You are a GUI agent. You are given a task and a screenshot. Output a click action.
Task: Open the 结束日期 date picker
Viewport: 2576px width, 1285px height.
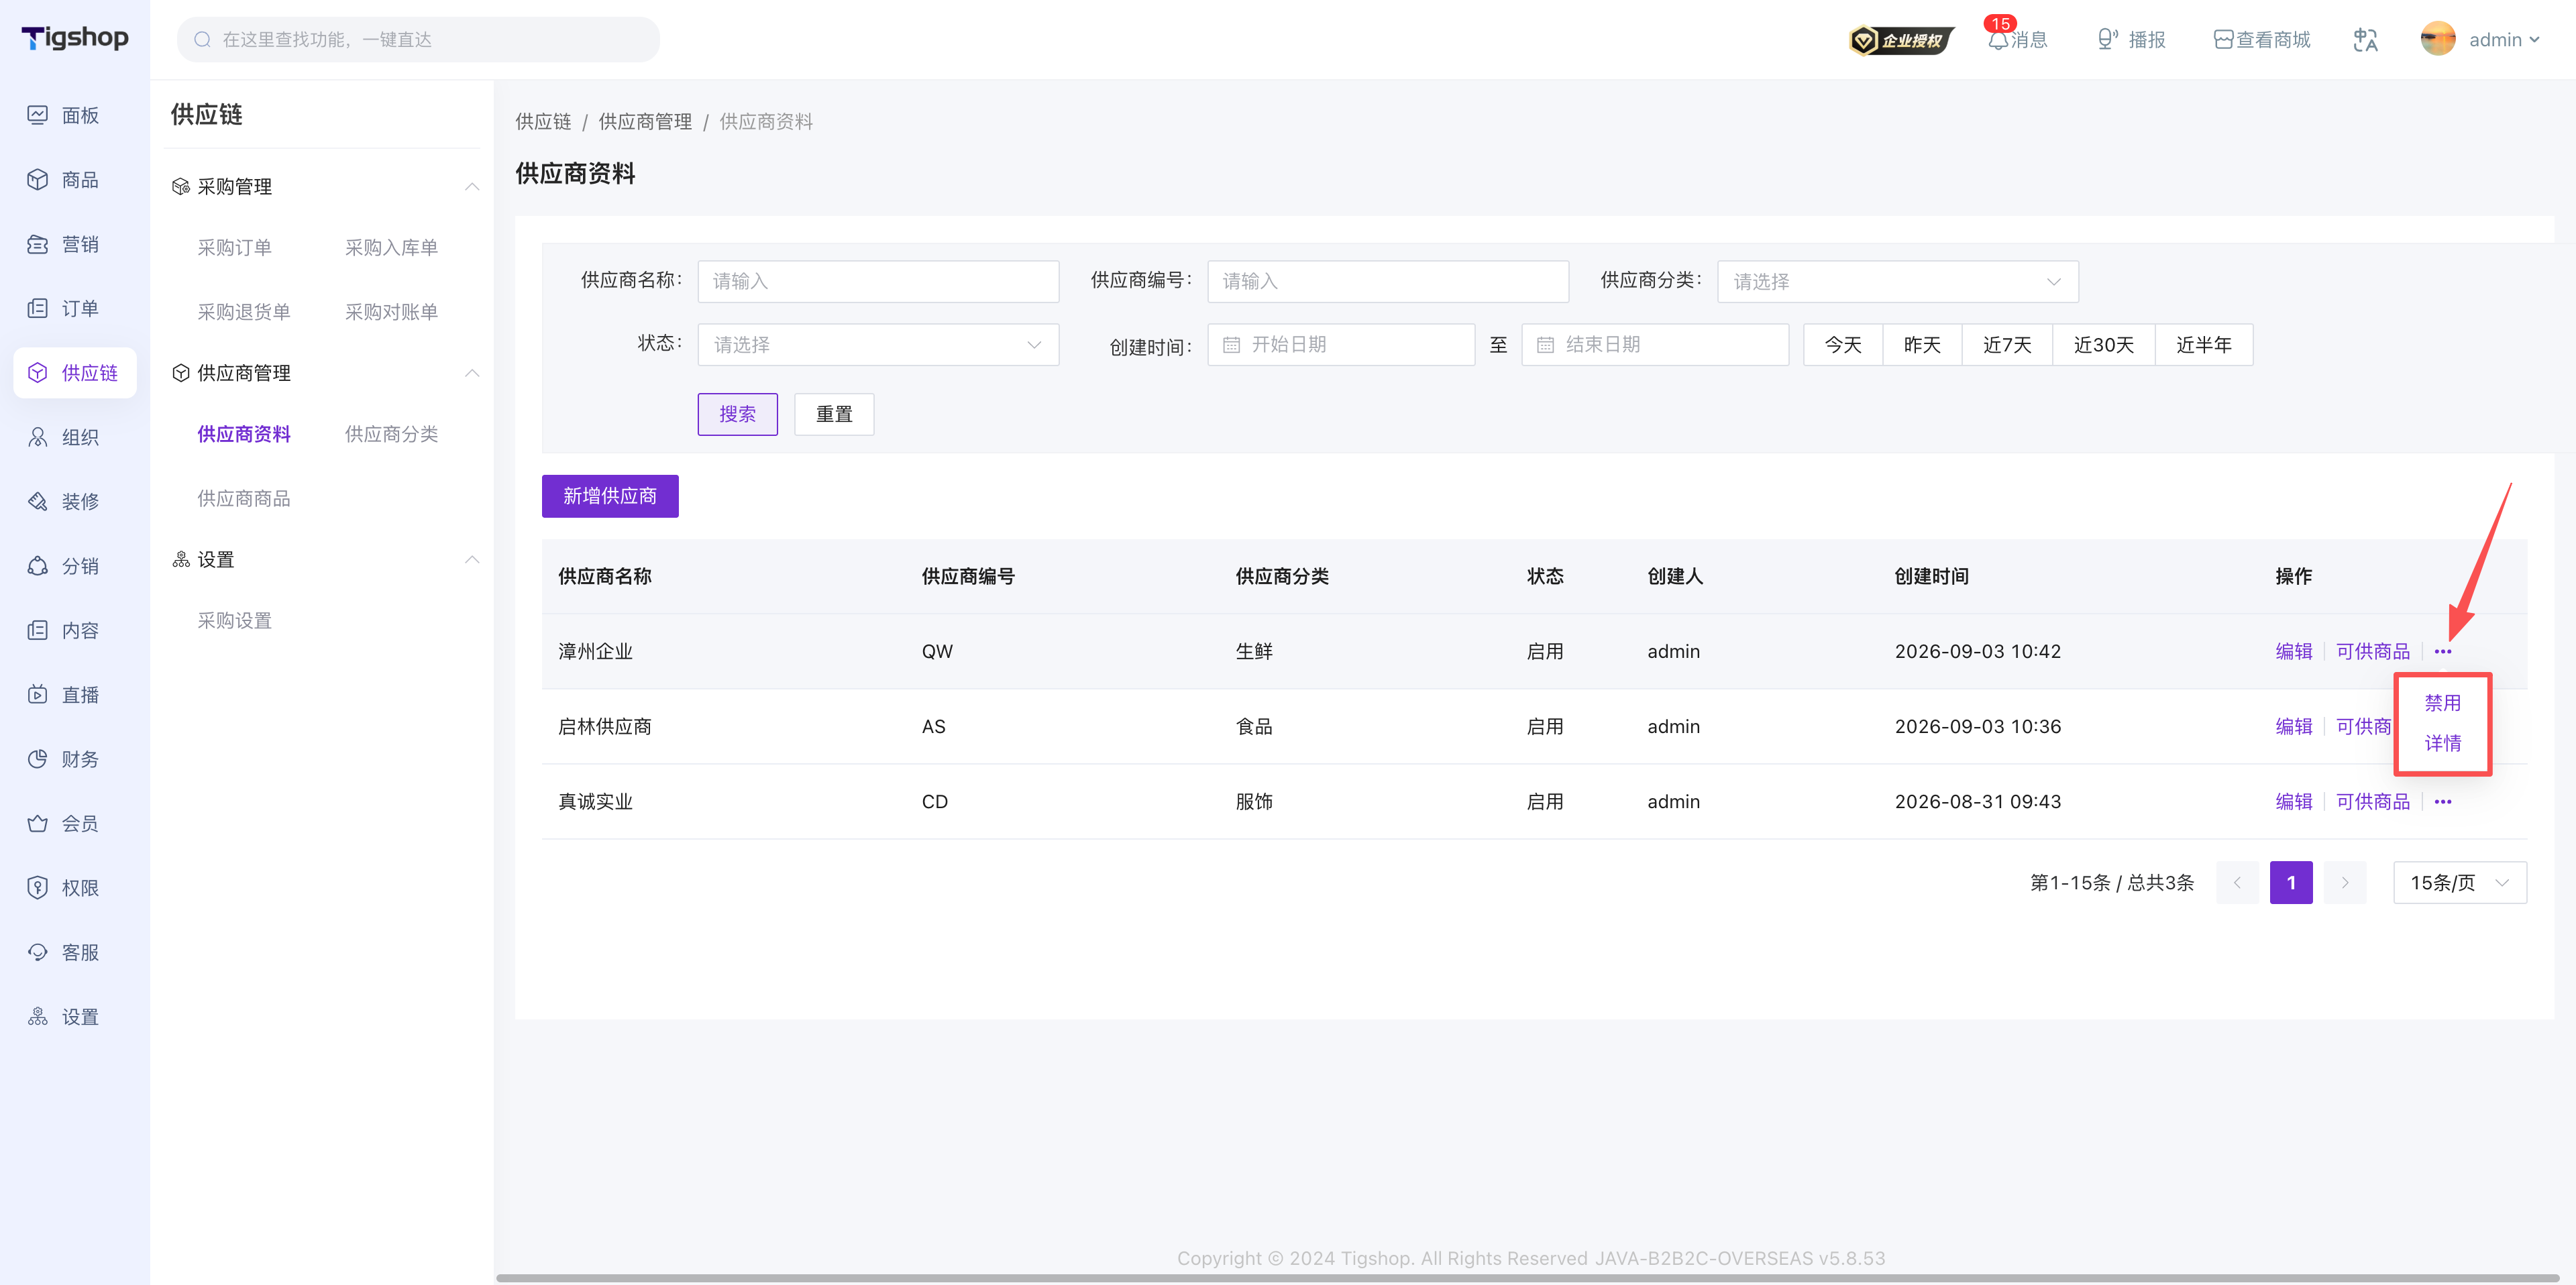pos(1654,345)
